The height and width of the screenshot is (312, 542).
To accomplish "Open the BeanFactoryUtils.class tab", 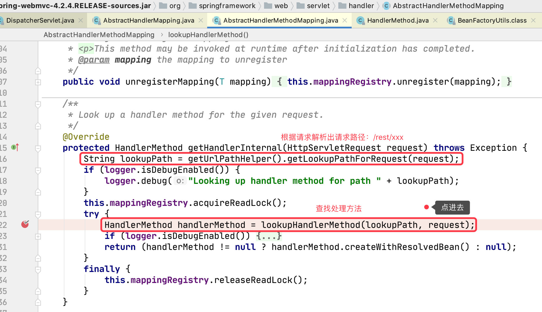I will click(x=492, y=20).
